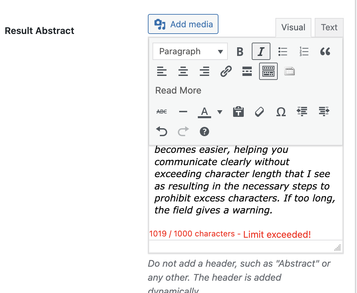The width and height of the screenshot is (357, 293).
Task: Expand the text color picker arrow
Action: point(220,112)
